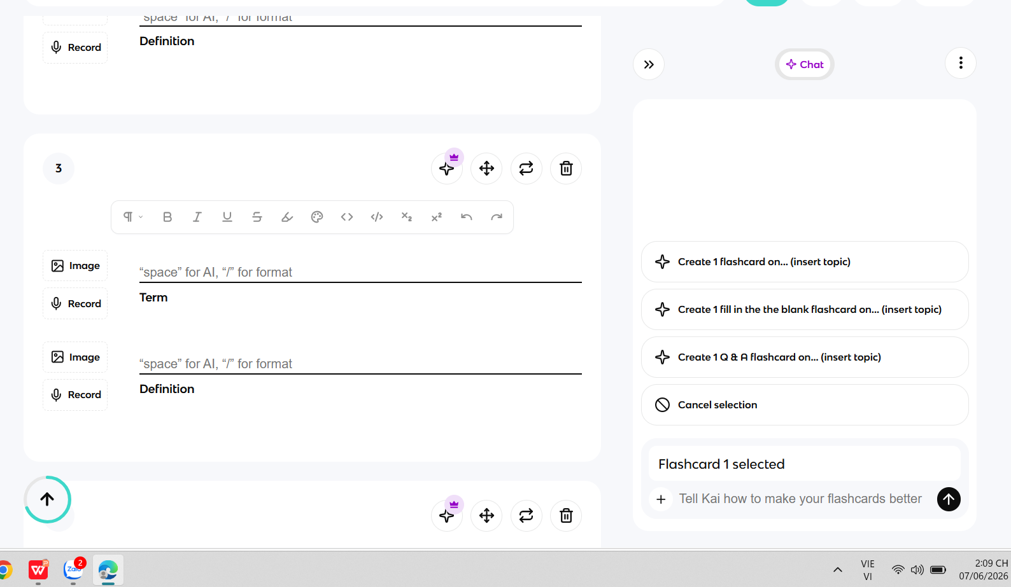Open the volume control in the tray
This screenshot has width=1011, height=587.
(x=917, y=570)
